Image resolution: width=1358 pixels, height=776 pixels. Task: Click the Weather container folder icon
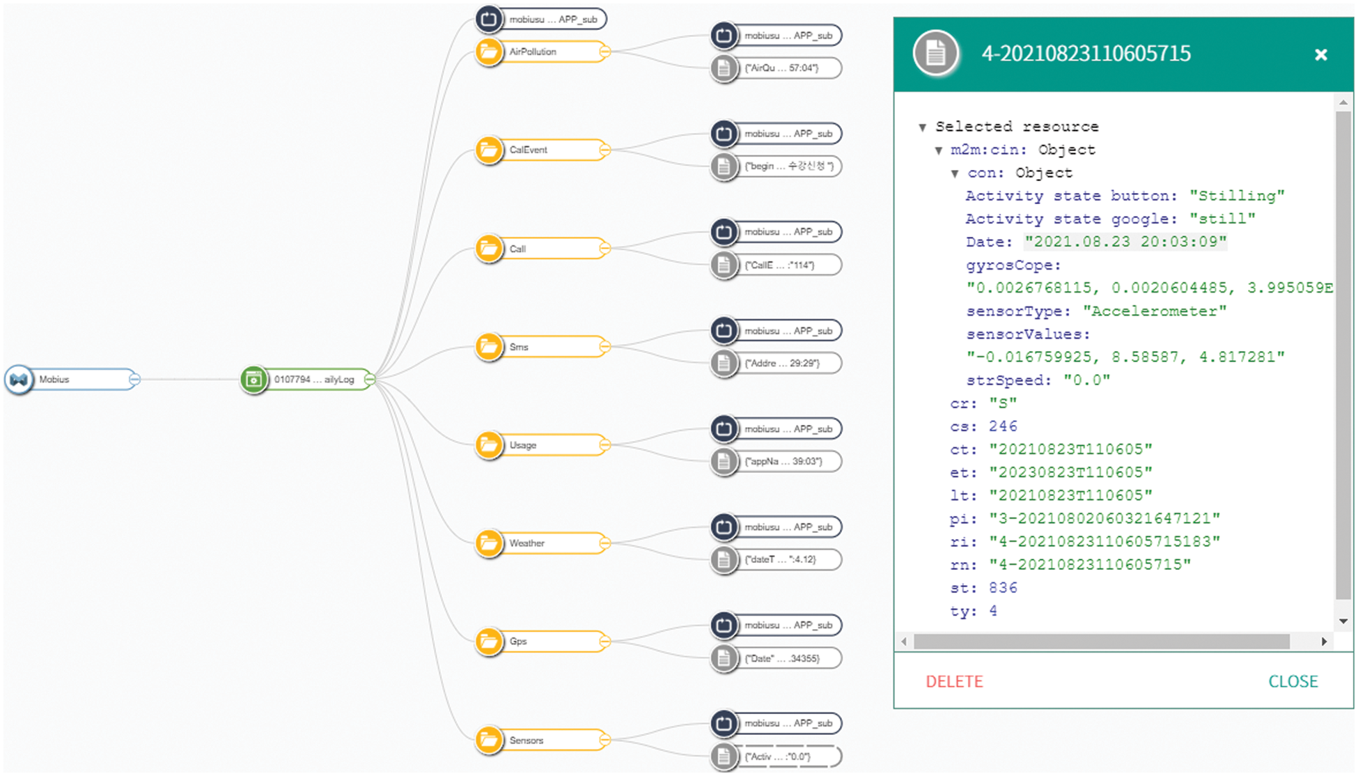(x=489, y=543)
